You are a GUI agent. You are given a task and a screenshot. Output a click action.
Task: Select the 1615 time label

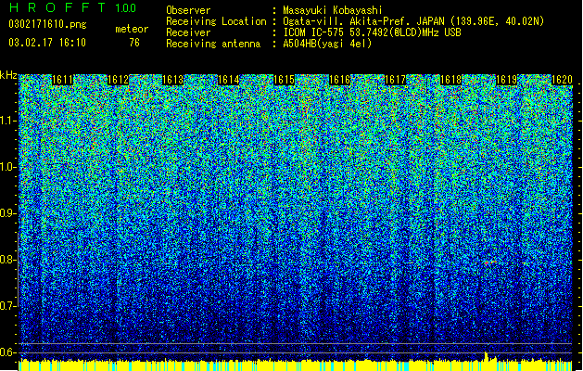pyautogui.click(x=285, y=80)
